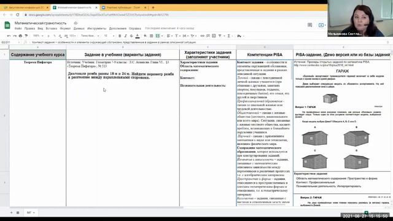
Task: Switch to the third browser tab
Action: click(x=124, y=7)
